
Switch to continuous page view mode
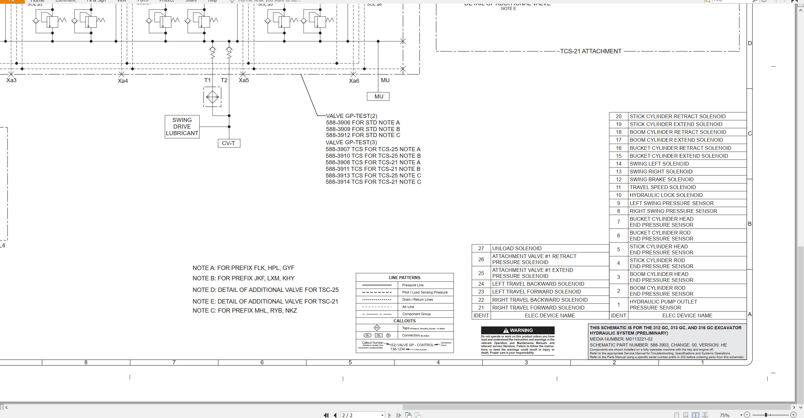(x=686, y=415)
